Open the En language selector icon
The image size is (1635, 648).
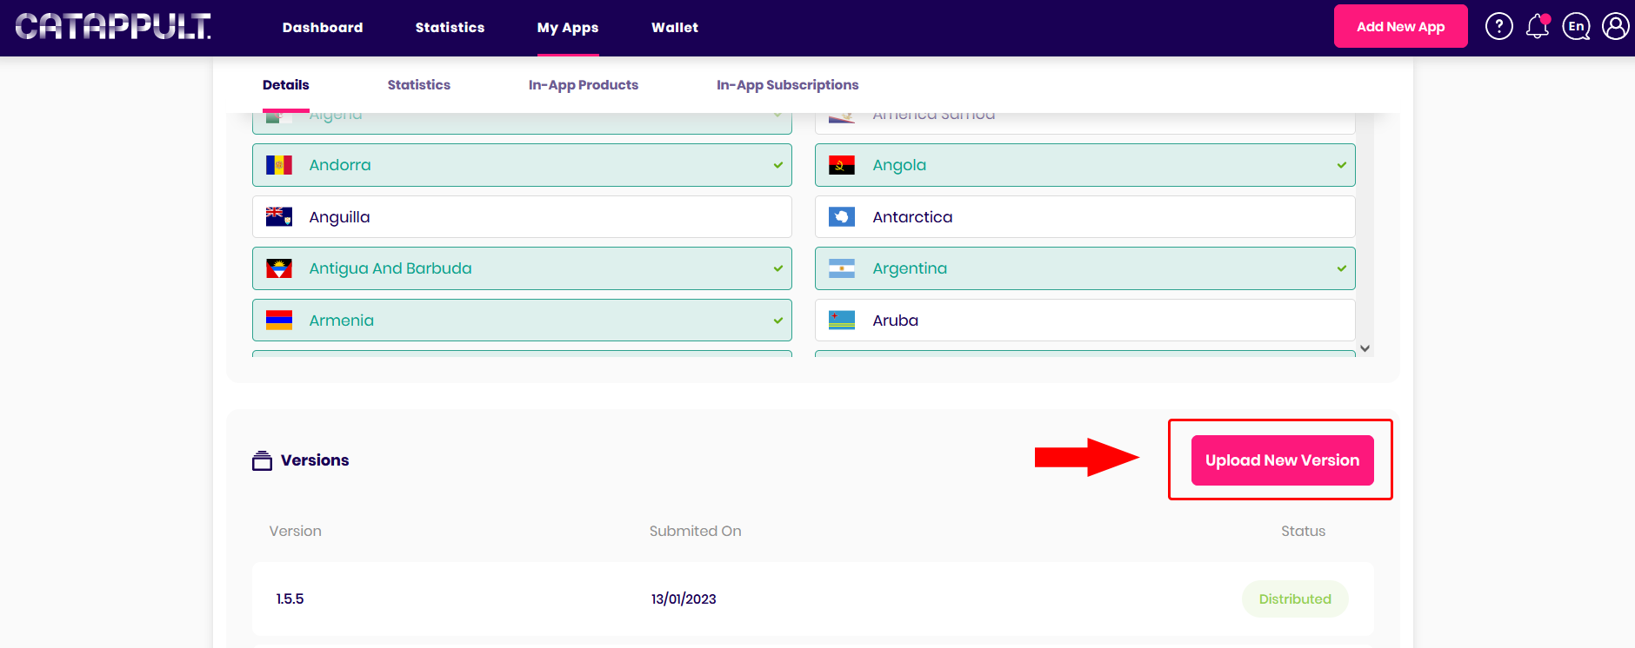pyautogui.click(x=1576, y=26)
